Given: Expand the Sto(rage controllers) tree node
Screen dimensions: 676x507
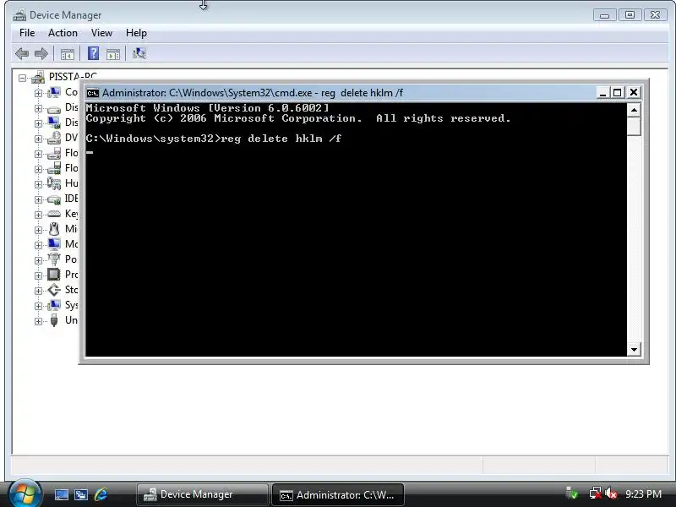Looking at the screenshot, I should [x=38, y=291].
